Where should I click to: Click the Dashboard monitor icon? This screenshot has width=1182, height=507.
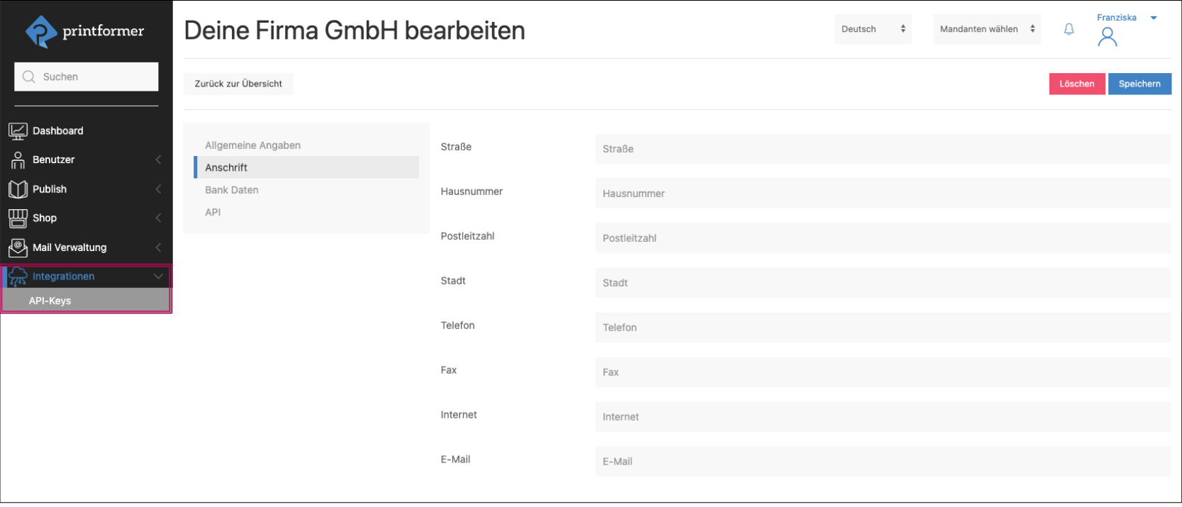(18, 131)
